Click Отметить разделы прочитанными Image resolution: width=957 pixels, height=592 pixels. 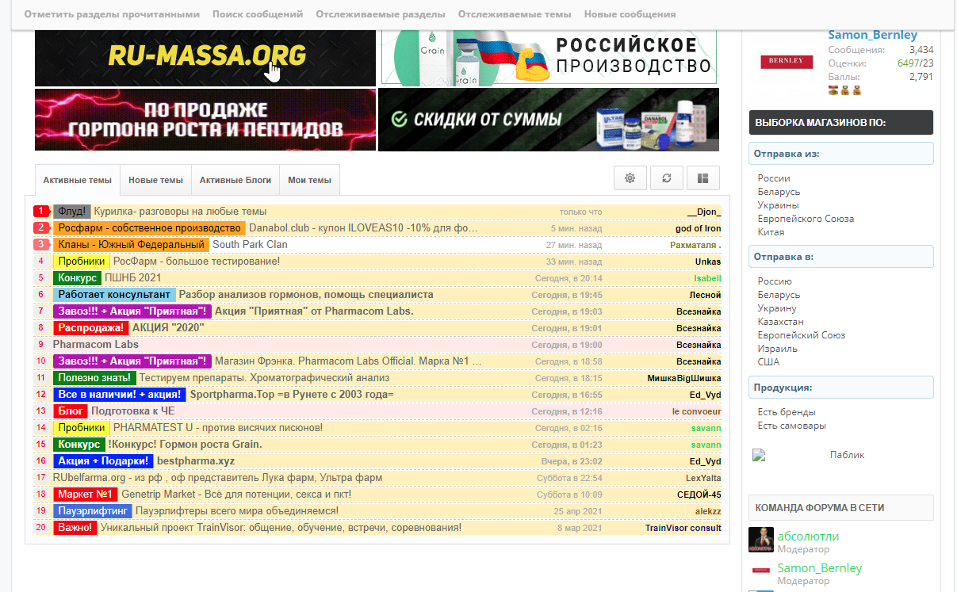tap(112, 14)
